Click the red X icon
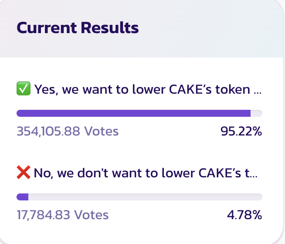285x244 pixels. [23, 173]
